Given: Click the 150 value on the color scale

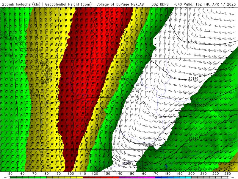Looking at the screenshot, I should click(x=131, y=174).
